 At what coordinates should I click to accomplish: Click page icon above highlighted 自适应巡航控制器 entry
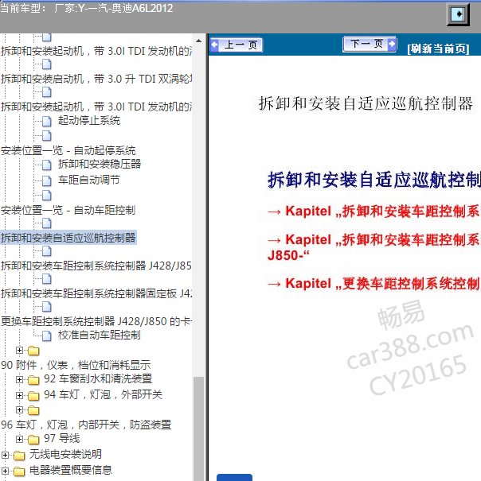pyautogui.click(x=47, y=223)
